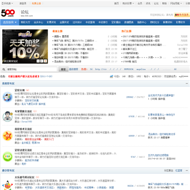Open the 大乐透 discussion forum title
The image size is (190, 190).
click(25, 177)
